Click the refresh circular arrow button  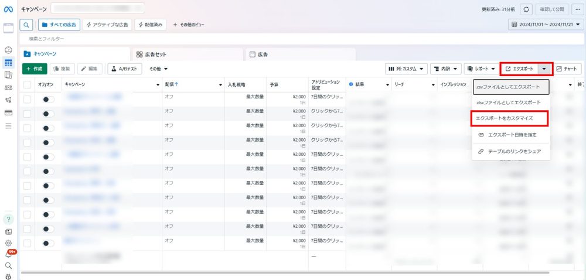(x=526, y=9)
